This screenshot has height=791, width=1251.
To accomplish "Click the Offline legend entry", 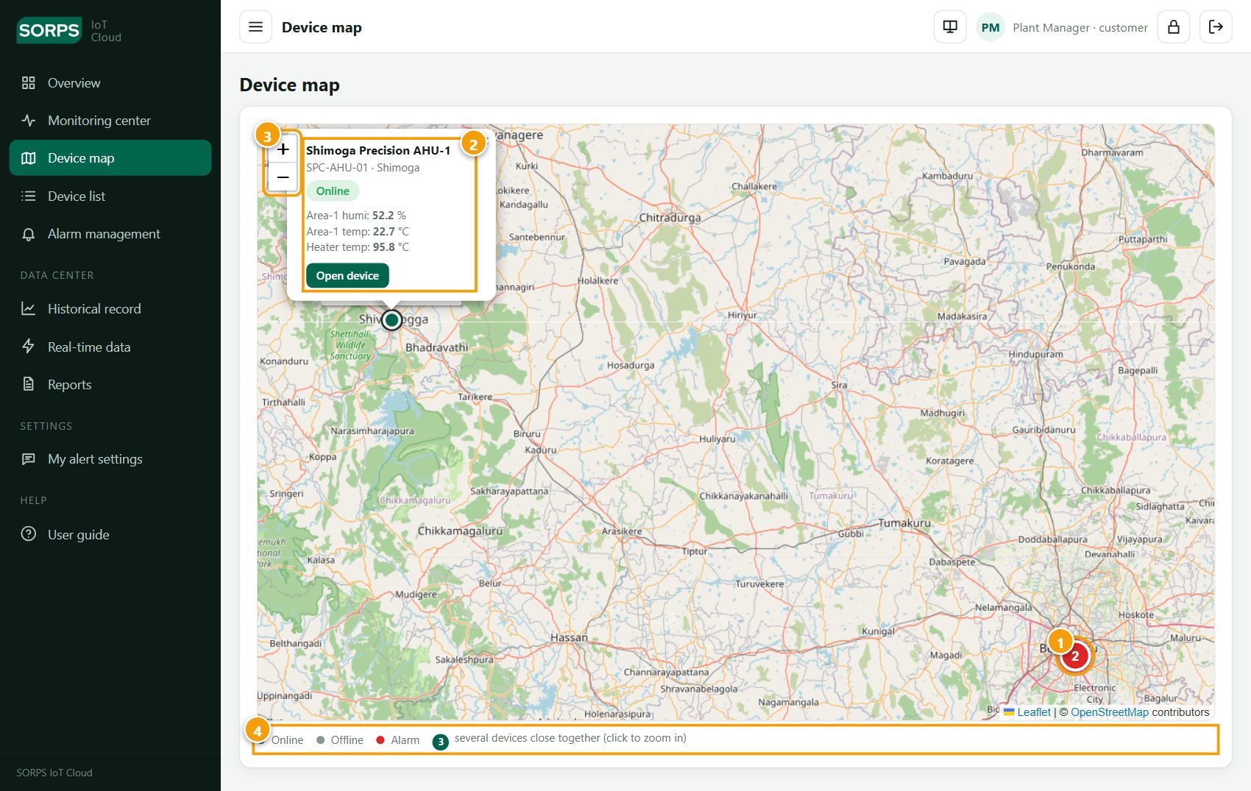I will [x=339, y=740].
